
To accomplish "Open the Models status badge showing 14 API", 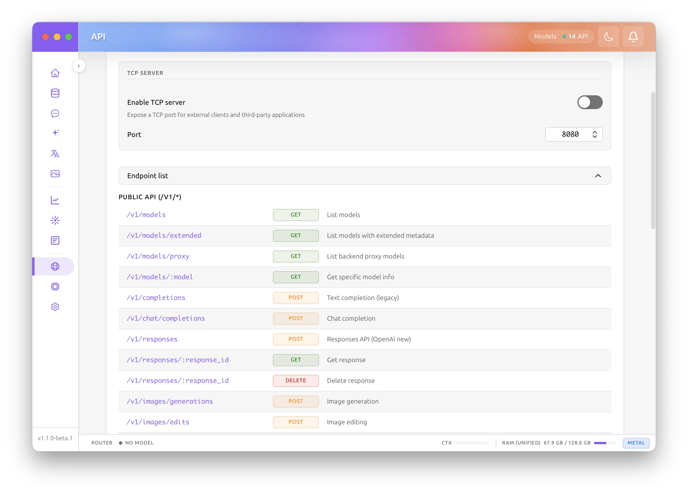I will click(x=561, y=36).
